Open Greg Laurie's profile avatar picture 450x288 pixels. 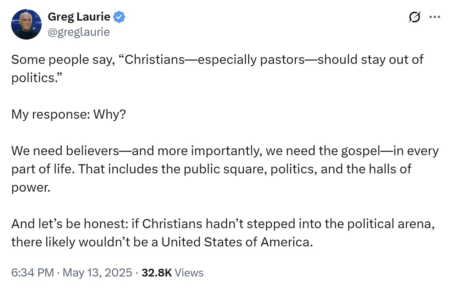[x=26, y=24]
